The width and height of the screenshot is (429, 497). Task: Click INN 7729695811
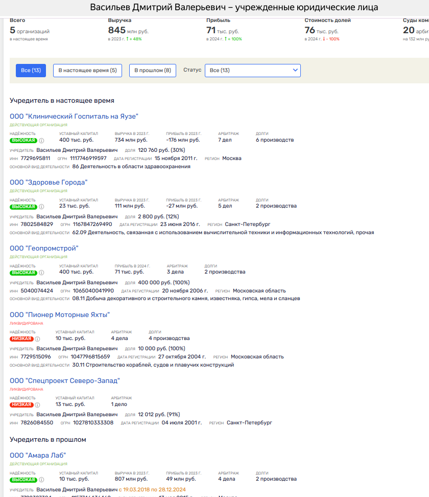[35, 158]
